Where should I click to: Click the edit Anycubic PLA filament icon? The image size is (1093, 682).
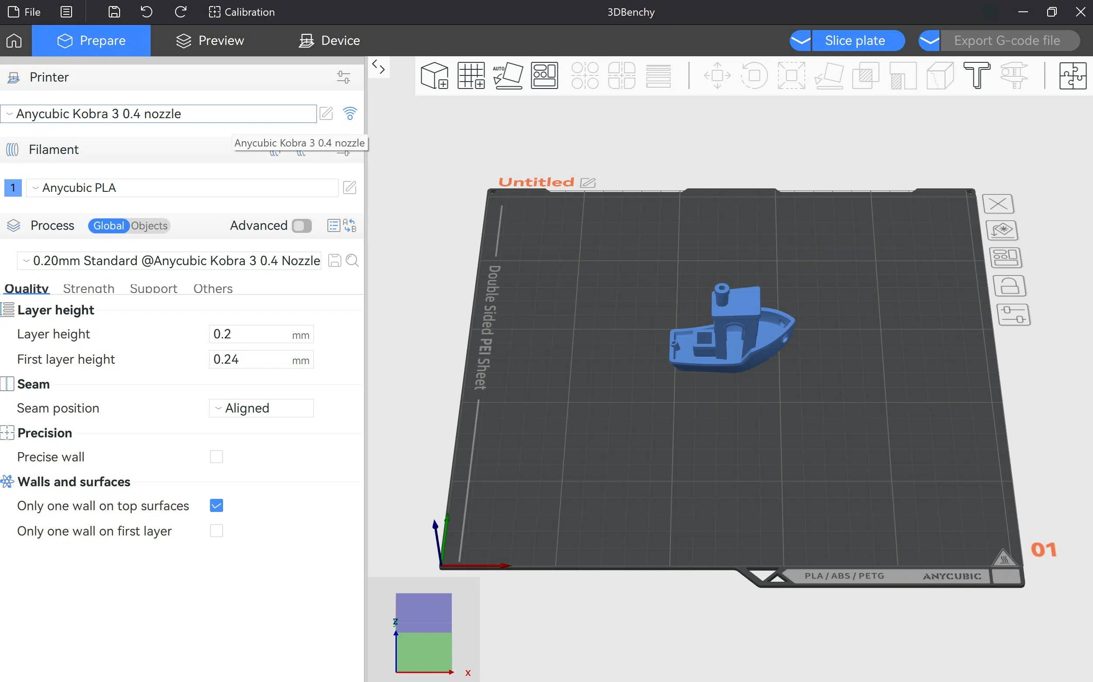tap(350, 187)
